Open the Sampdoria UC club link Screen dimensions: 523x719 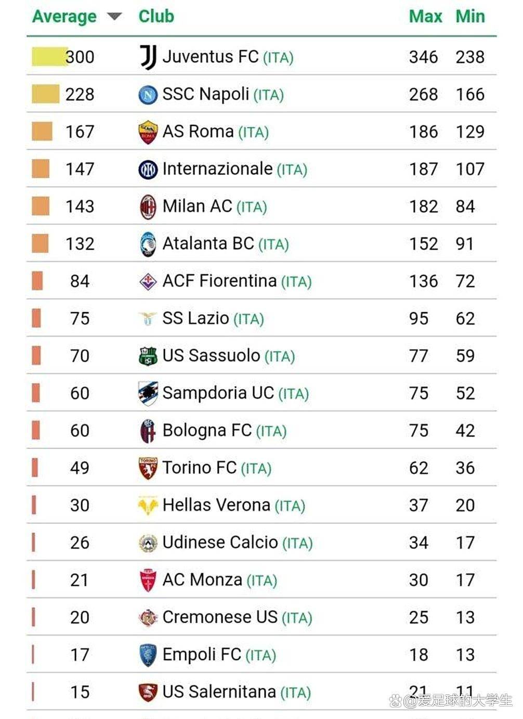218,393
